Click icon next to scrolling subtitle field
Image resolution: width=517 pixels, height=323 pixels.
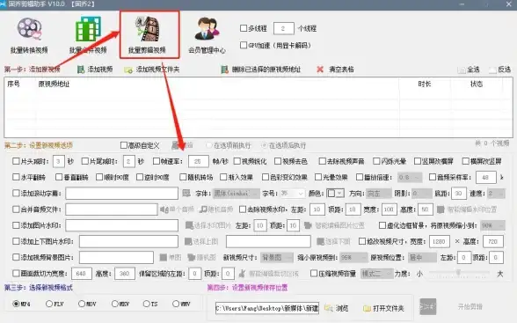(186, 194)
